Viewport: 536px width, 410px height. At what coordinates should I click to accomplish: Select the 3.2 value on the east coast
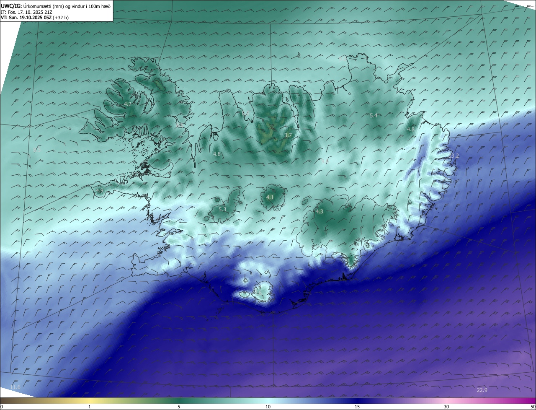454,156
